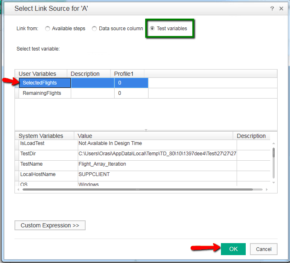Image resolution: width=290 pixels, height=263 pixels.
Task: Click the horizontal scroll right arrow
Action: (x=267, y=189)
